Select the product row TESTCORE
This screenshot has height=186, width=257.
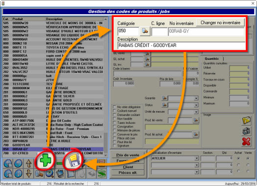point(53,84)
